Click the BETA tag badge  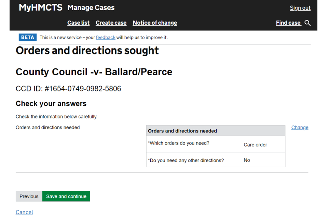pos(27,37)
